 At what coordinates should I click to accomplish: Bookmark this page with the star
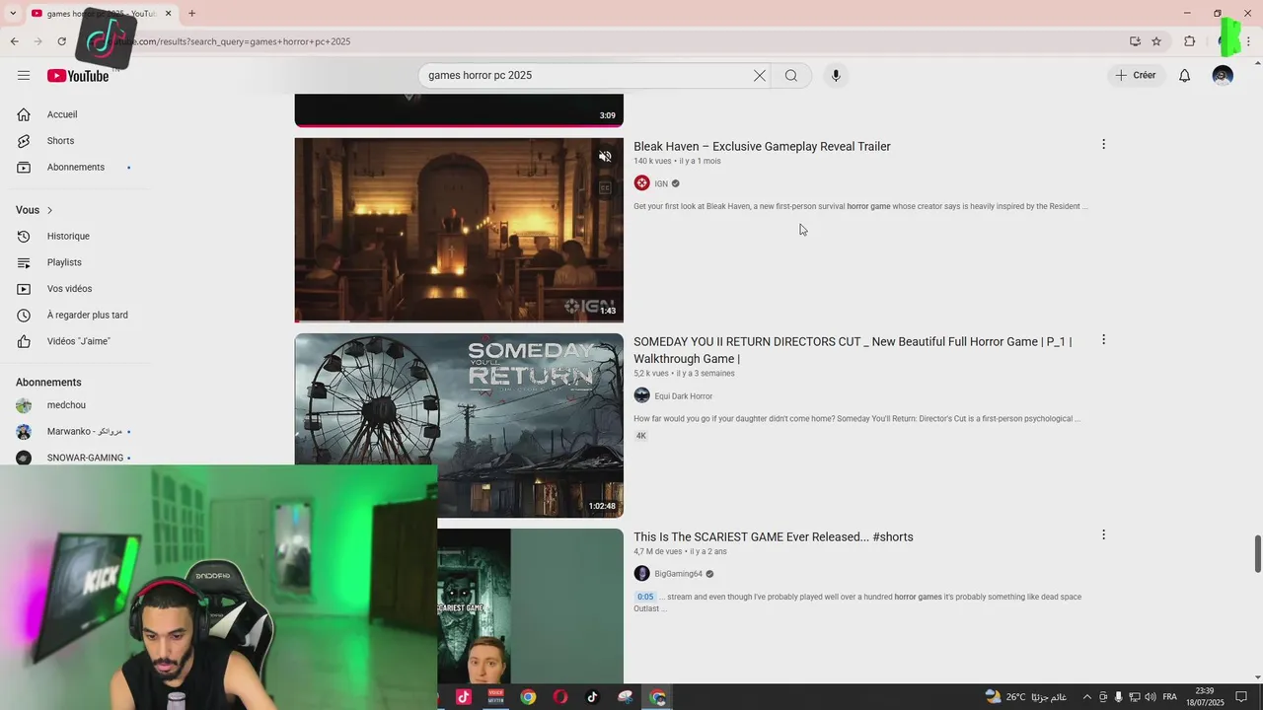(x=1156, y=41)
